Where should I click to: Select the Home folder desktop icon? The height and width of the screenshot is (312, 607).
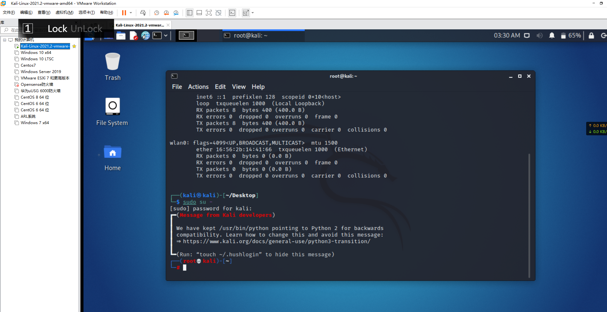coord(113,158)
